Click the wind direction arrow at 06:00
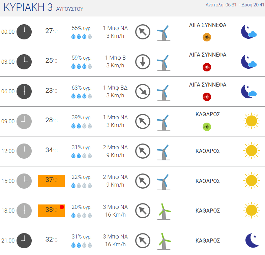This screenshot has height=255, width=265. click(x=143, y=91)
